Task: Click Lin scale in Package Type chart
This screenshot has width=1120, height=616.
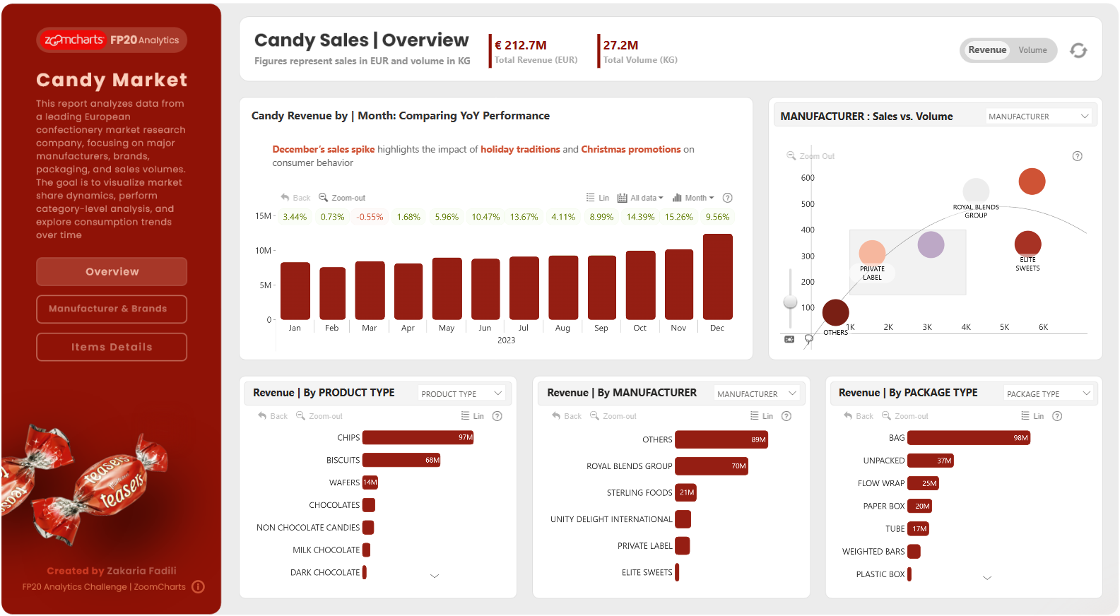Action: (x=1032, y=416)
